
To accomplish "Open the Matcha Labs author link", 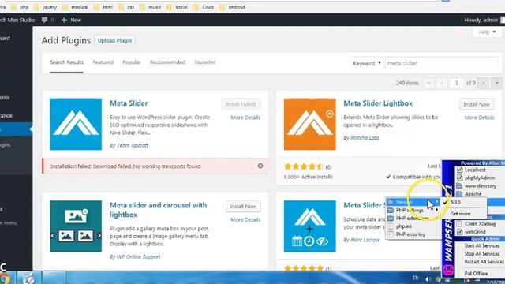I will click(365, 138).
